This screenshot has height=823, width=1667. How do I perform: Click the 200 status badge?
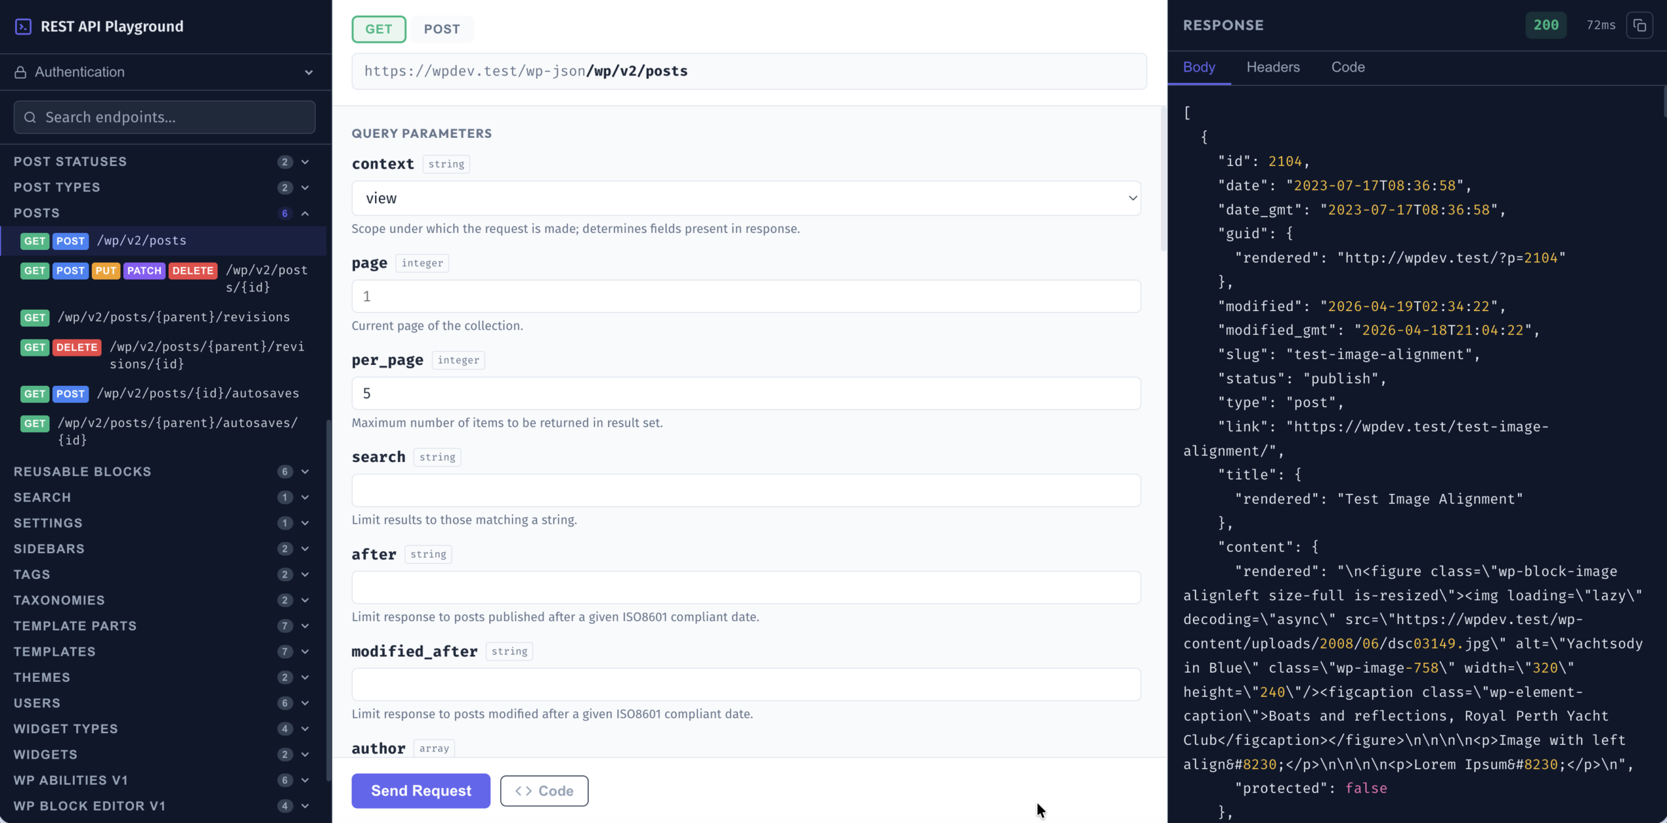pyautogui.click(x=1546, y=25)
